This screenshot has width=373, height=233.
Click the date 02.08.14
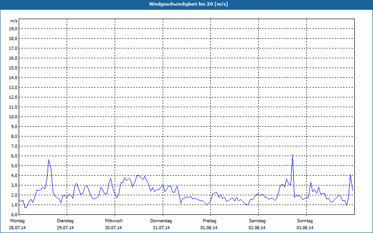257,228
